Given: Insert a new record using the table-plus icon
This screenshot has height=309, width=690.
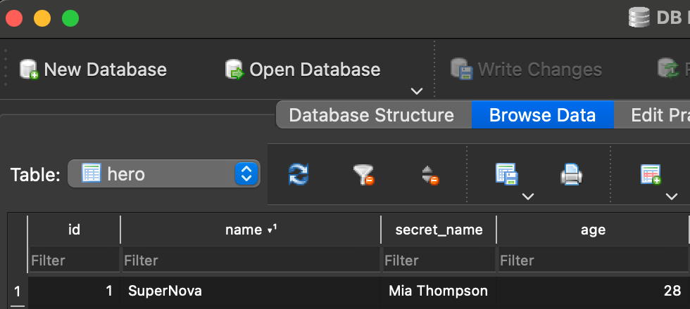Looking at the screenshot, I should click(x=650, y=173).
